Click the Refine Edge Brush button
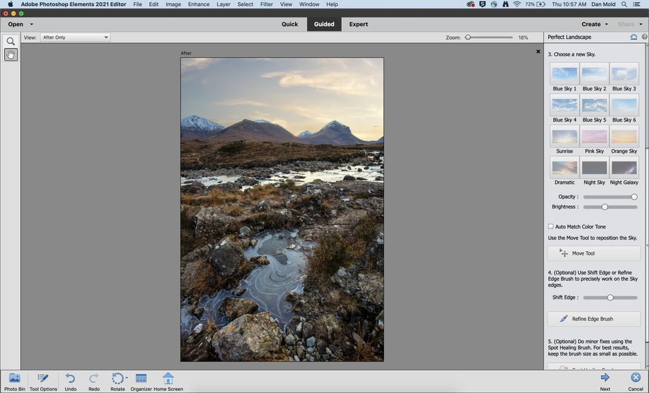Image resolution: width=649 pixels, height=393 pixels. (x=593, y=318)
